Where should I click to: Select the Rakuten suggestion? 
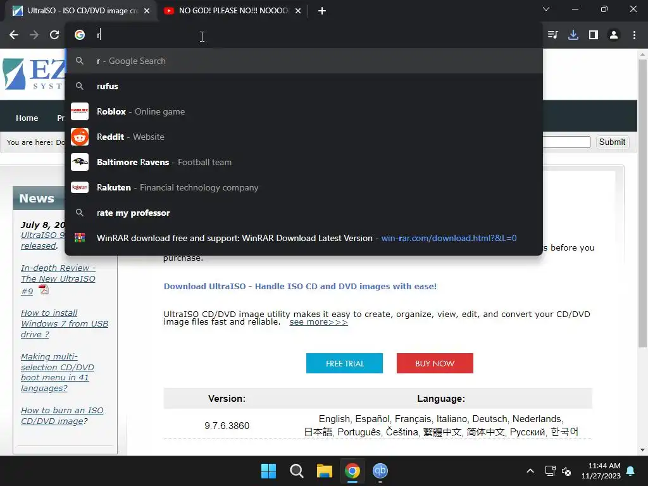(303, 187)
